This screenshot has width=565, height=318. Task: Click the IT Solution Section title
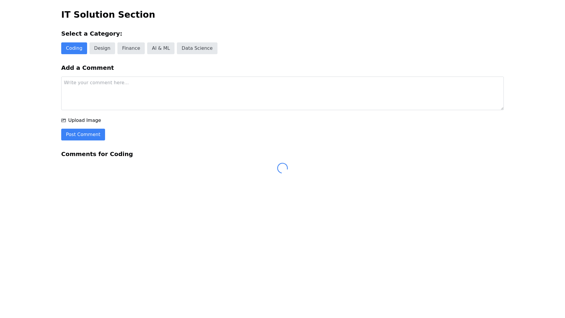(x=108, y=15)
